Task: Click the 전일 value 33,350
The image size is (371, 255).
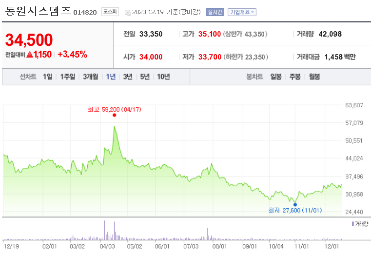Action: tap(151, 34)
